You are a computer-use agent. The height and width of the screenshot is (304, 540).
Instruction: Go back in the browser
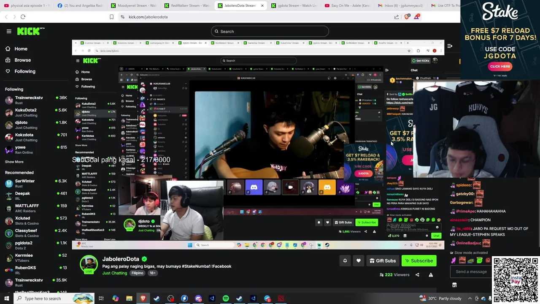pyautogui.click(x=6, y=17)
